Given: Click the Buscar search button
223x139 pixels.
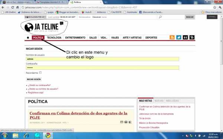Looking at the screenshot, I should coord(190,17).
